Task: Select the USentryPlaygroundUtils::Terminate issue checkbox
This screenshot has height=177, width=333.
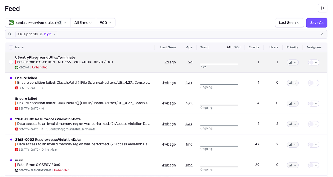Action: (x=11, y=62)
